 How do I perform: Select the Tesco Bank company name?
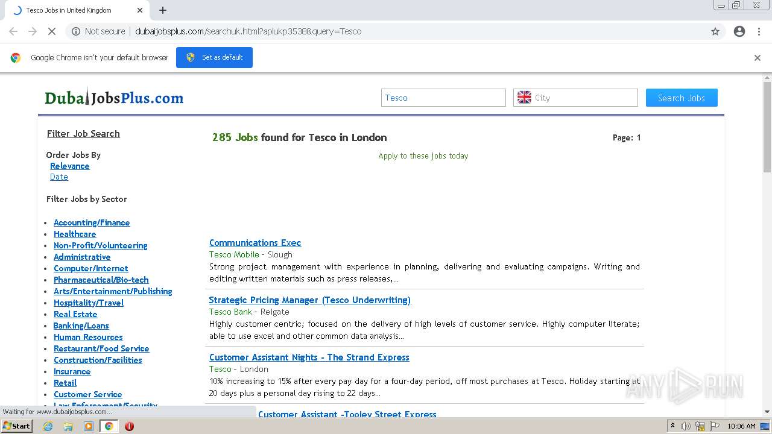(x=230, y=312)
